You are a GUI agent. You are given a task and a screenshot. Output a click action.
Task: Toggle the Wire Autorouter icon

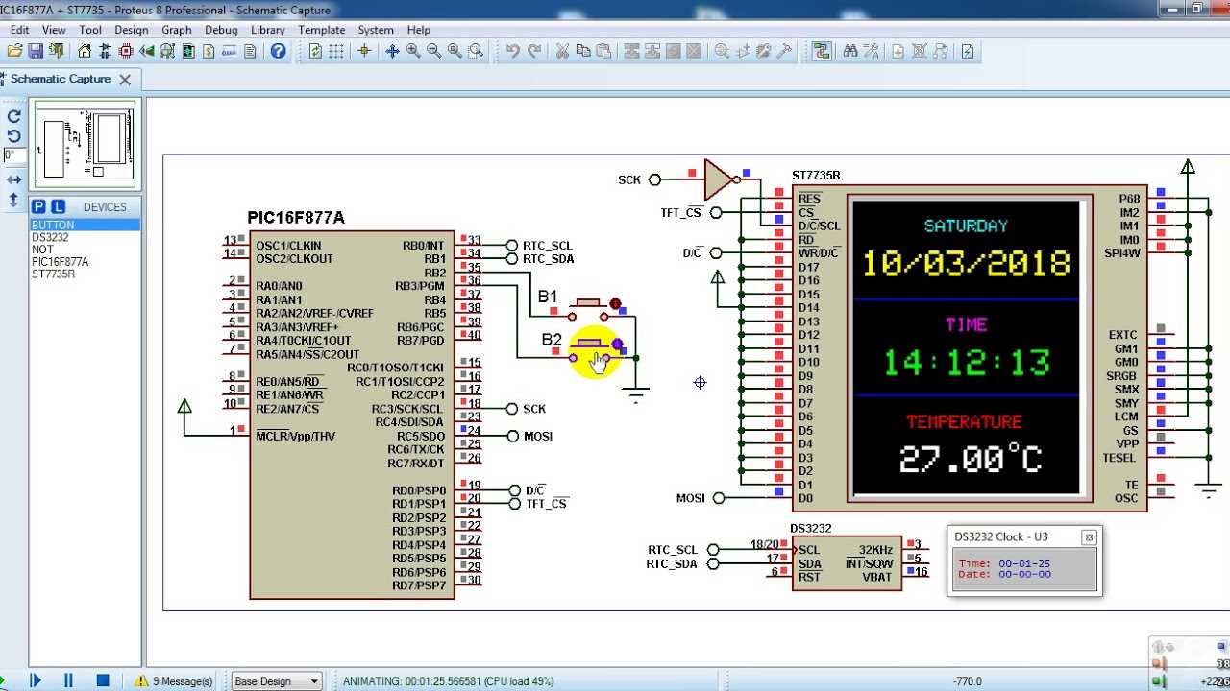click(822, 51)
